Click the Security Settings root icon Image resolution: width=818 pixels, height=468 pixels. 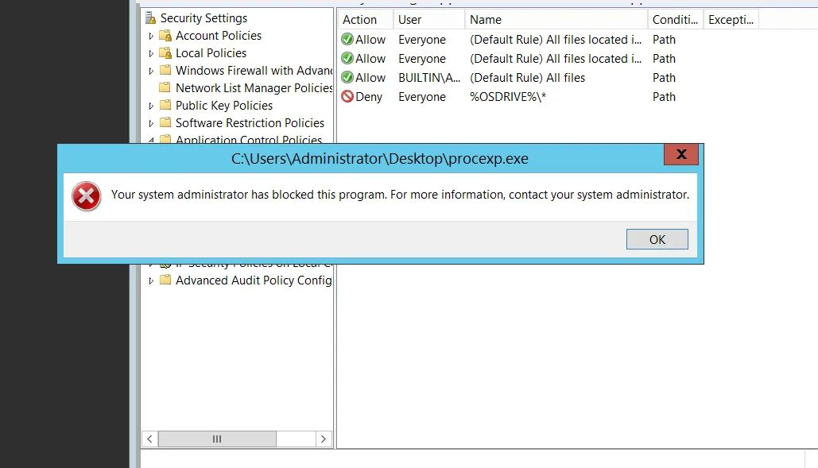click(x=150, y=17)
